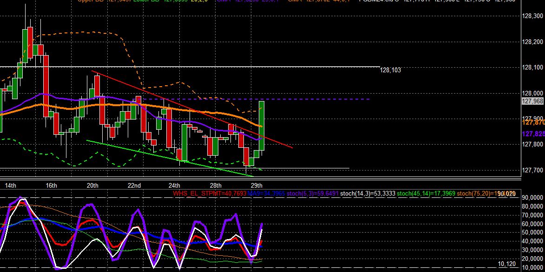The image size is (545, 272).
Task: Click the 40,0000 oscillator axis label
Action: pos(532,241)
